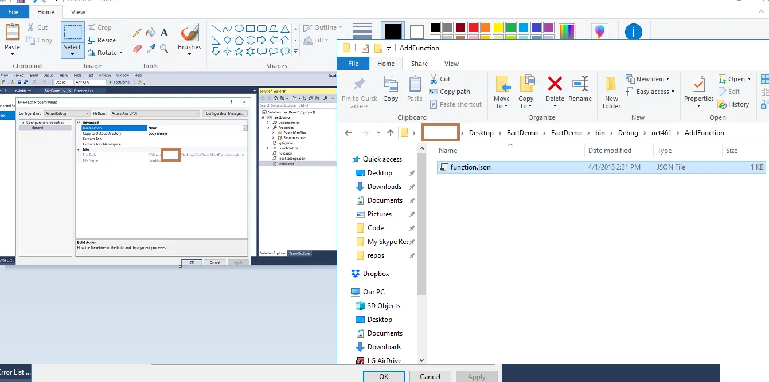Click the large Cancel button at bottom
769x382 pixels.
click(x=430, y=376)
